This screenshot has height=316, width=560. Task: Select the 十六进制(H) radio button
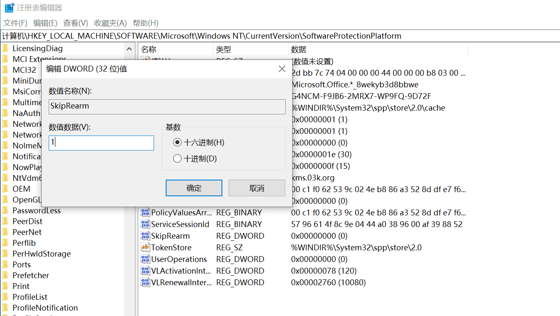tap(177, 142)
